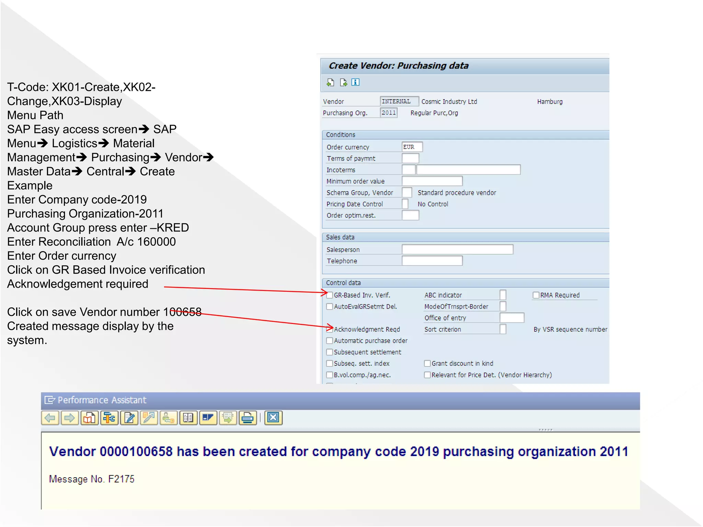Screen dimensions: 703x527
Task: Click the blue information icon
Action: click(356, 82)
